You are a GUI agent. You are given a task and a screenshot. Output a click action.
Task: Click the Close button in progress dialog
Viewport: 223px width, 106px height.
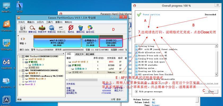coord(211,91)
